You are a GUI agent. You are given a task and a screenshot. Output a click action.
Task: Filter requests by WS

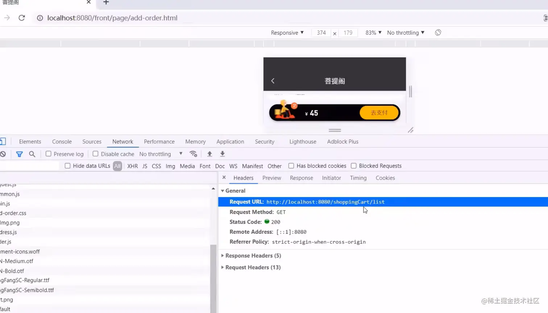pos(233,166)
